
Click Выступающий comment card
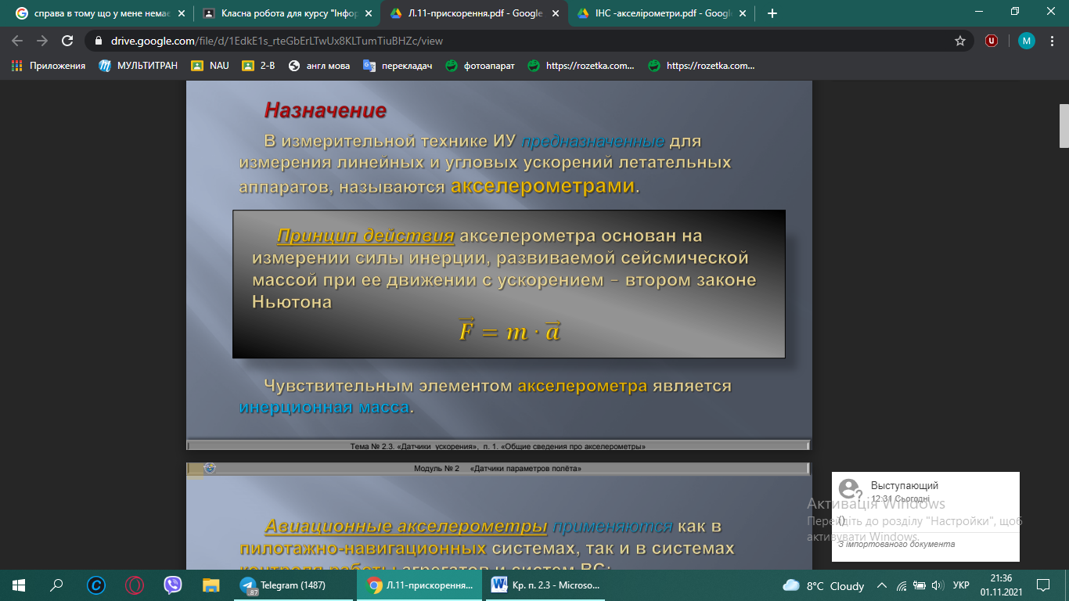tap(925, 516)
